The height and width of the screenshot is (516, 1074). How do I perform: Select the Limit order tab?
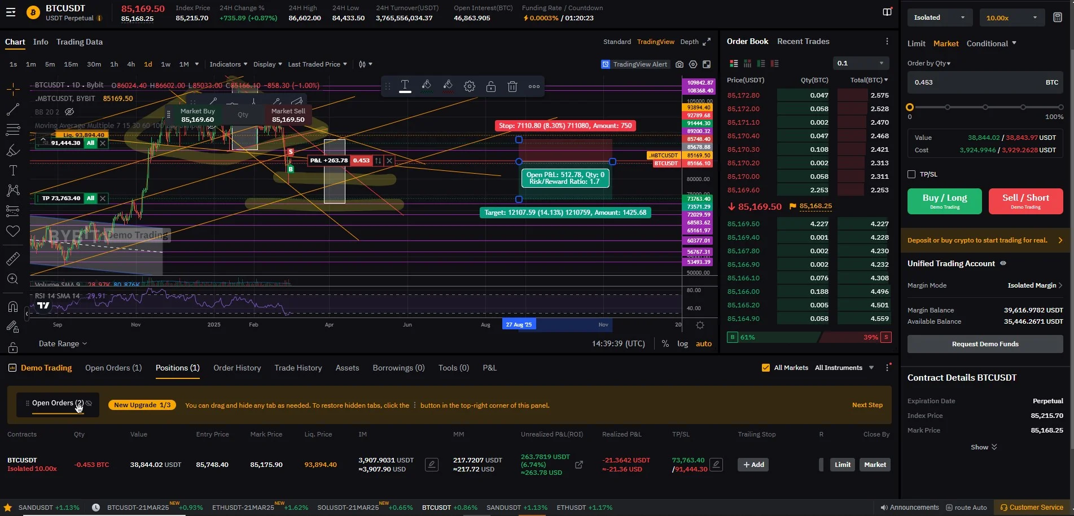[x=916, y=43]
